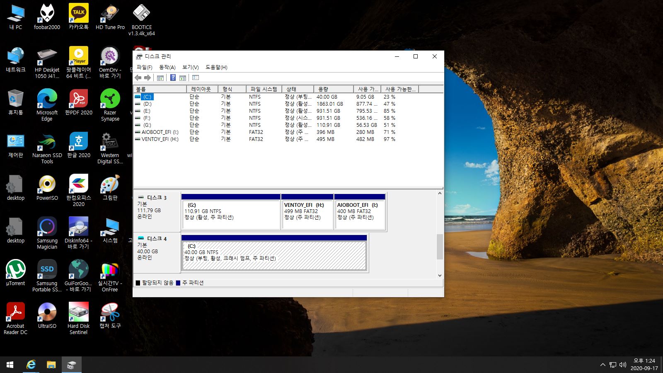Click the disk pane vertical scrollbar thumb
663x373 pixels.
440,247
